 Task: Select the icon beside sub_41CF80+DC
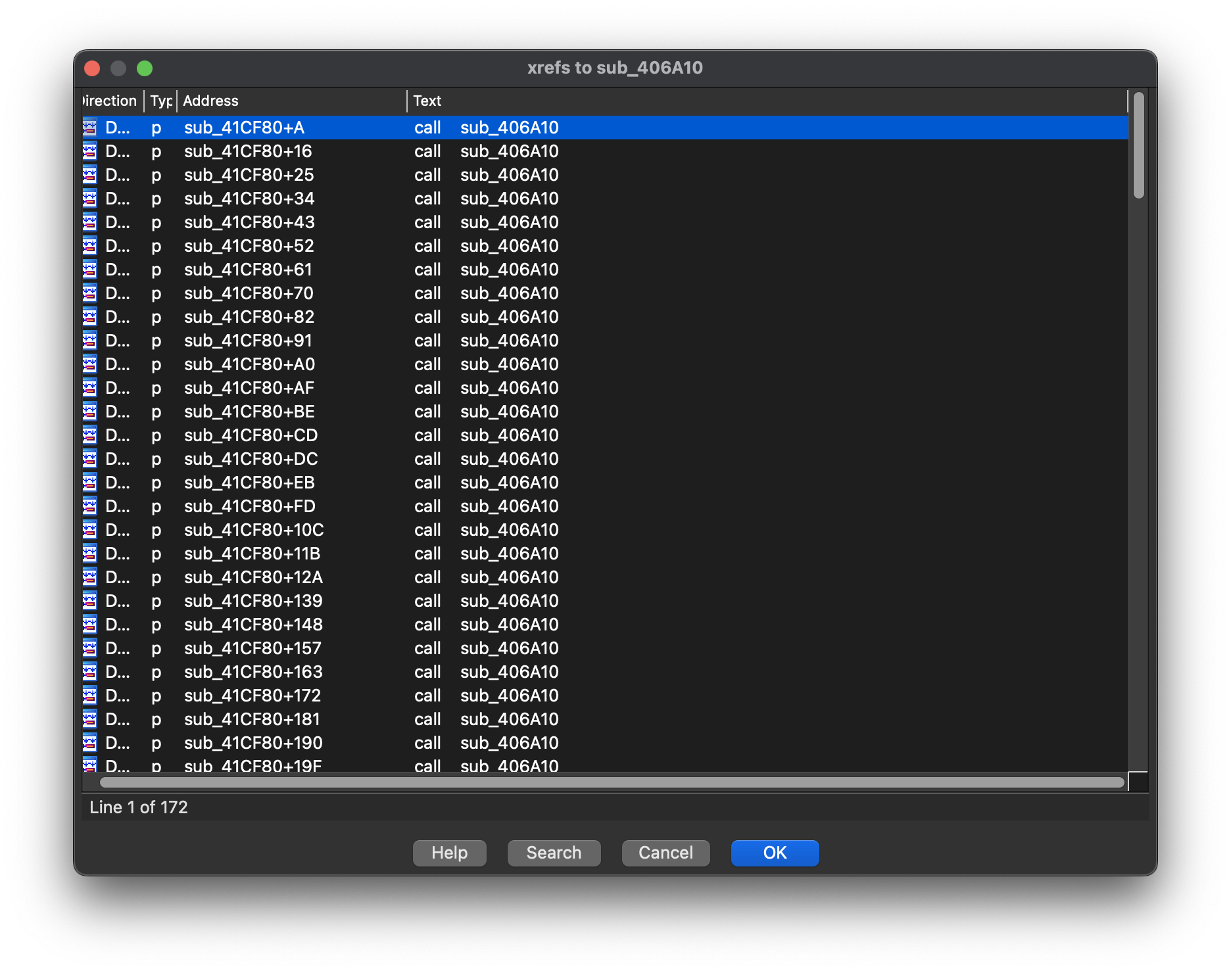click(90, 459)
